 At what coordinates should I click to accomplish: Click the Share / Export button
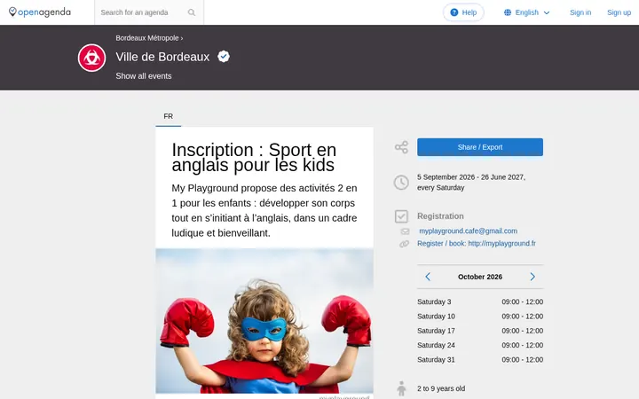point(480,147)
